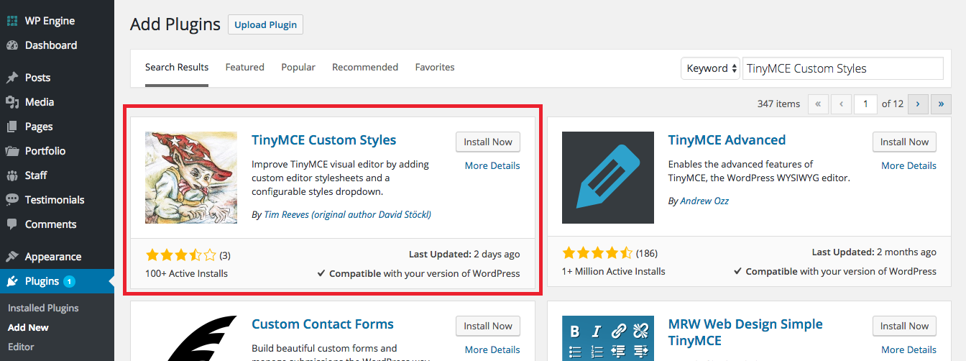966x361 pixels.
Task: Install the MRW Web Design Simple TinyMCE plugin
Action: click(x=905, y=326)
